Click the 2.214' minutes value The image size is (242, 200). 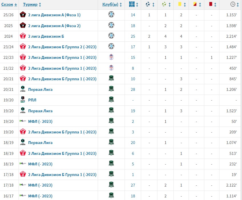(x=231, y=36)
